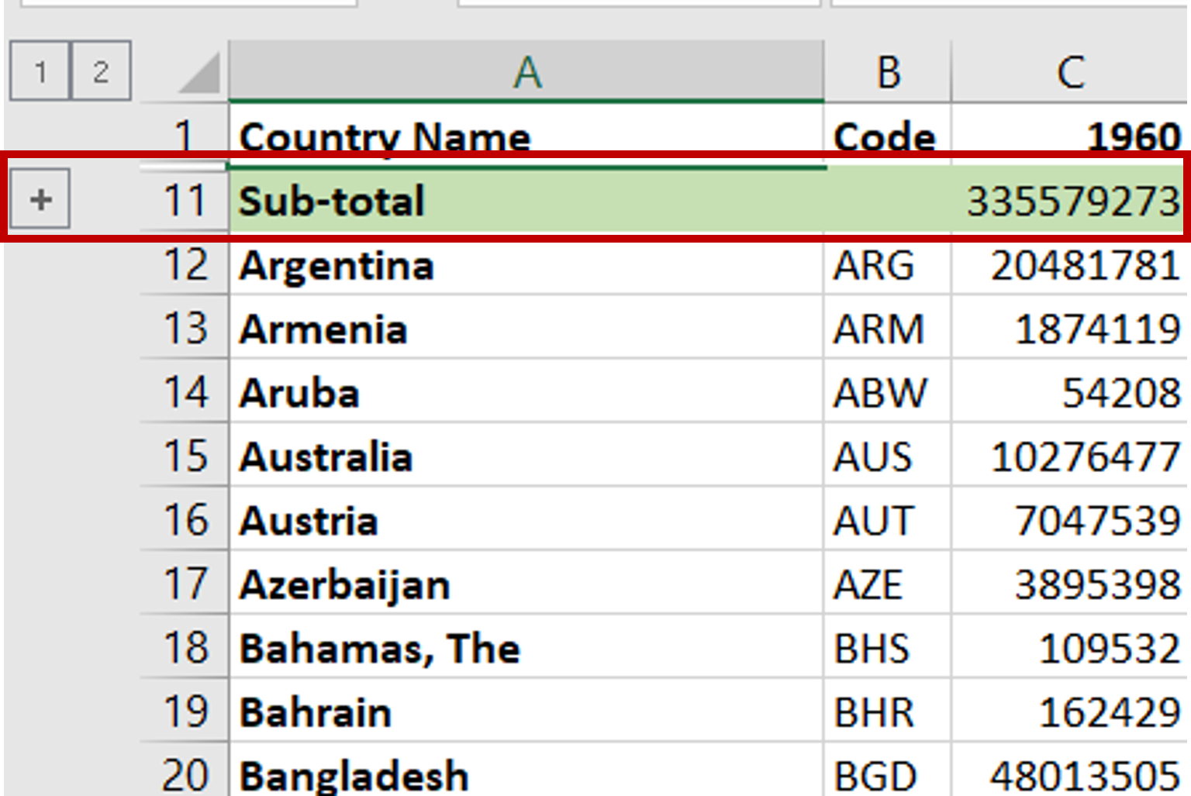Click the Sub-total cell
The height and width of the screenshot is (796, 1191).
click(x=465, y=200)
